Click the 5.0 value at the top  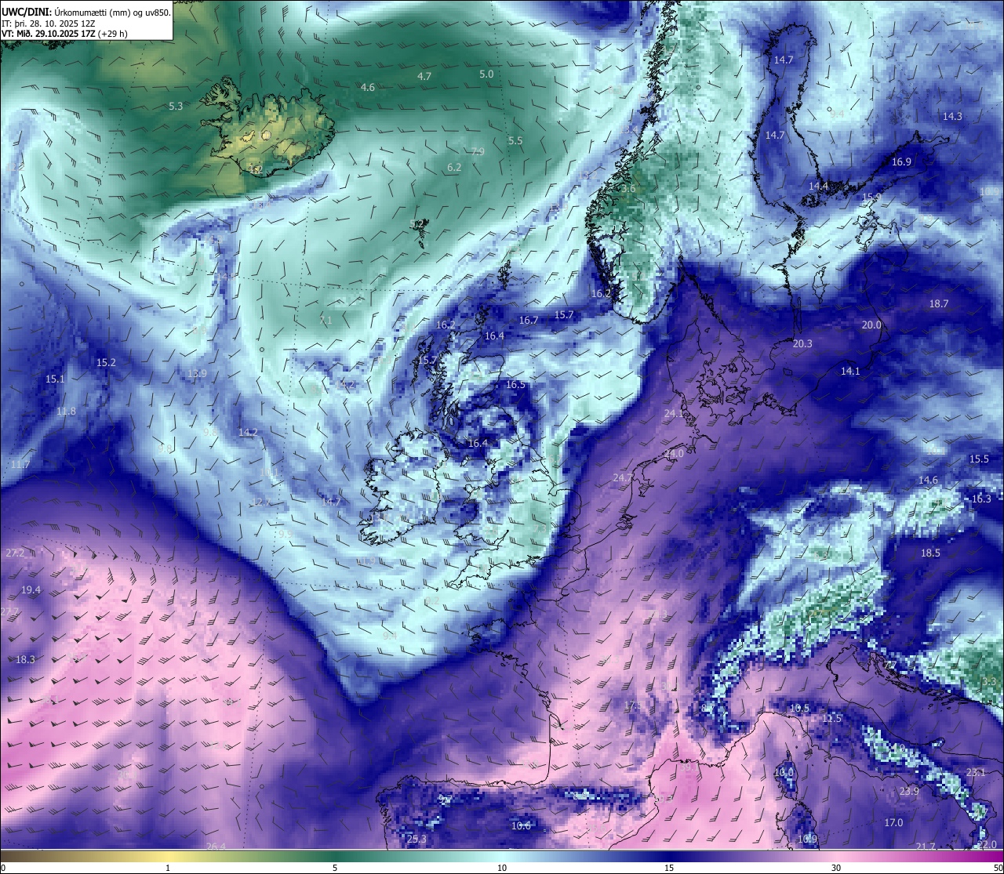point(486,74)
